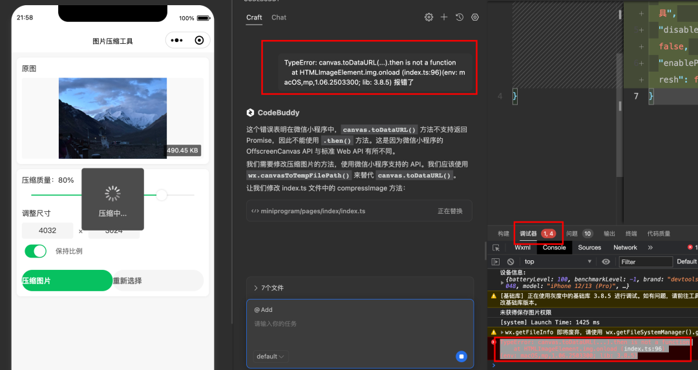Click line number 7 in editor gutter

tap(636, 96)
